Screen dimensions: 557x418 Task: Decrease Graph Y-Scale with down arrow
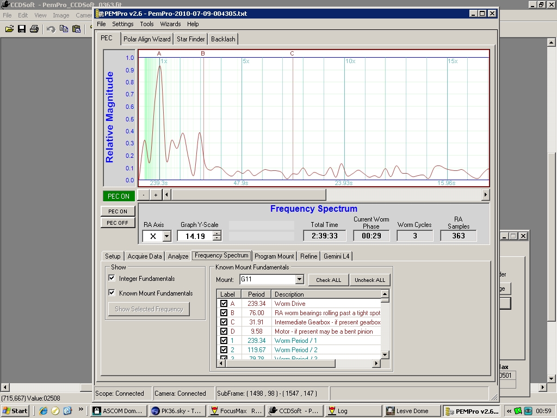(216, 238)
